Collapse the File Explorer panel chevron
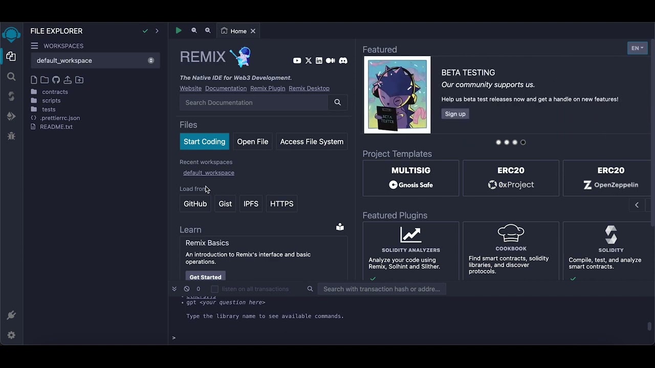 coord(157,31)
